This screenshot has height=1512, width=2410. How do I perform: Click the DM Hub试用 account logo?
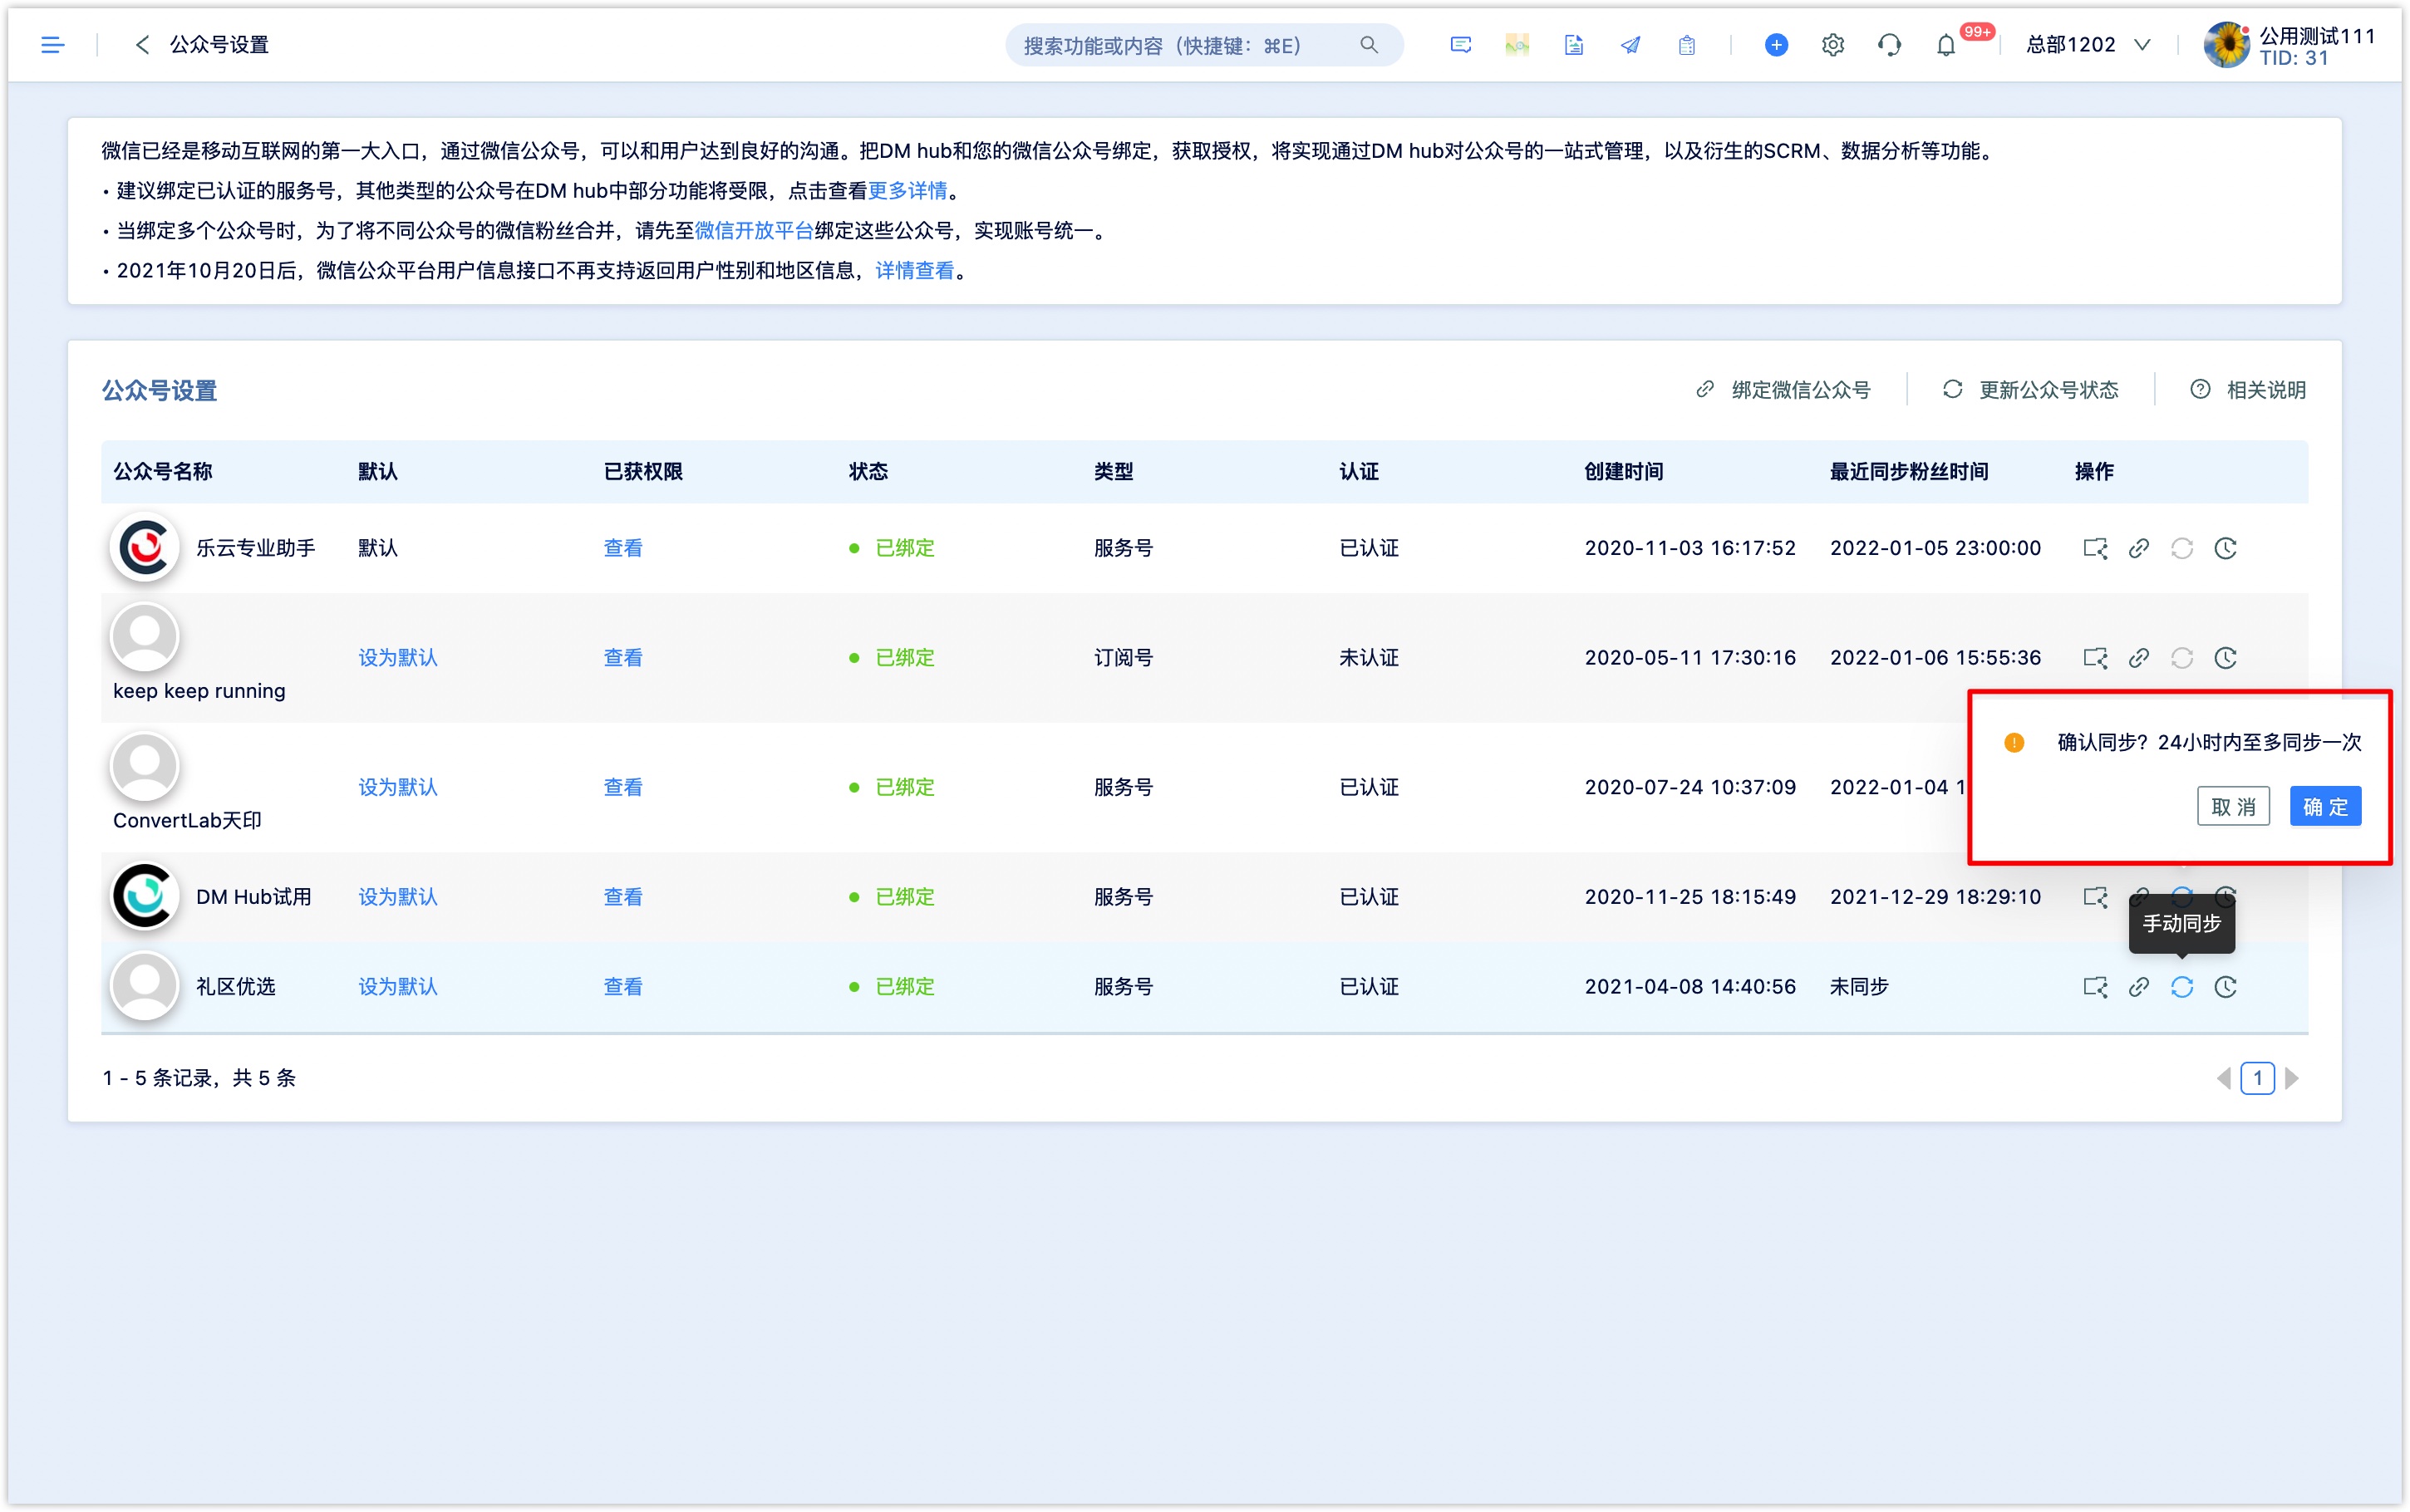click(145, 897)
